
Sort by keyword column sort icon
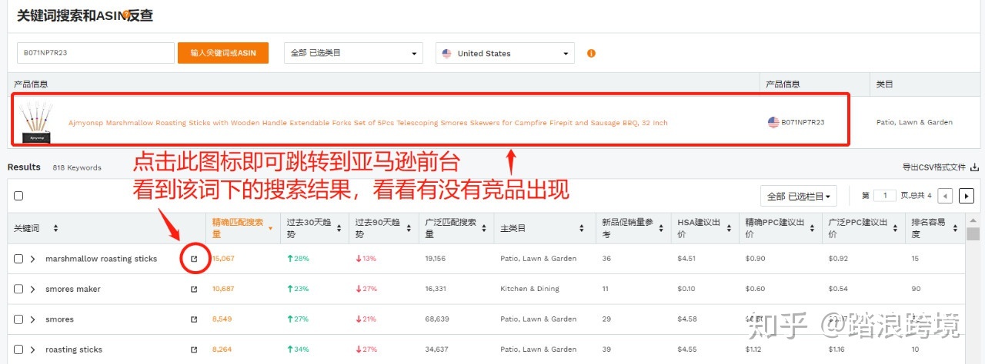tap(55, 229)
